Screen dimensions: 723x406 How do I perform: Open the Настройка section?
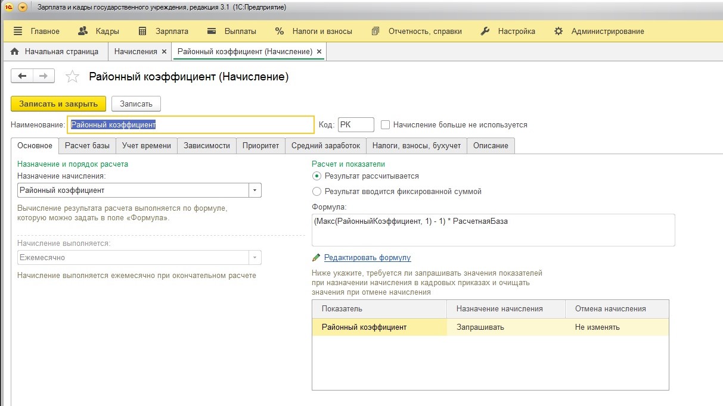[x=516, y=31]
